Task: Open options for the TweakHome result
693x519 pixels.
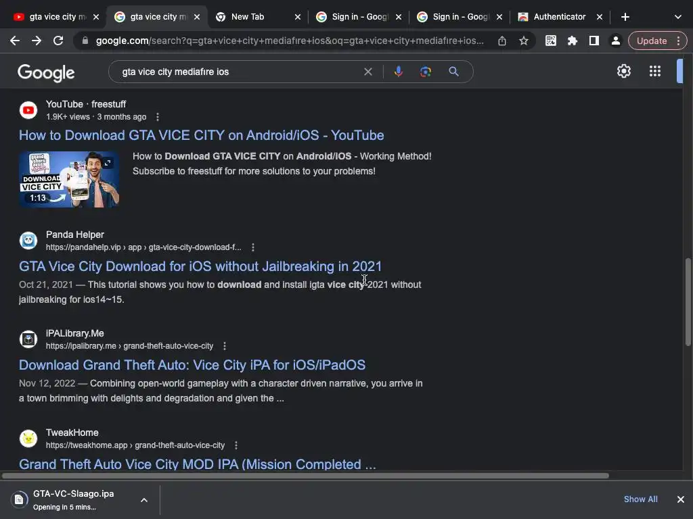Action: coord(236,445)
